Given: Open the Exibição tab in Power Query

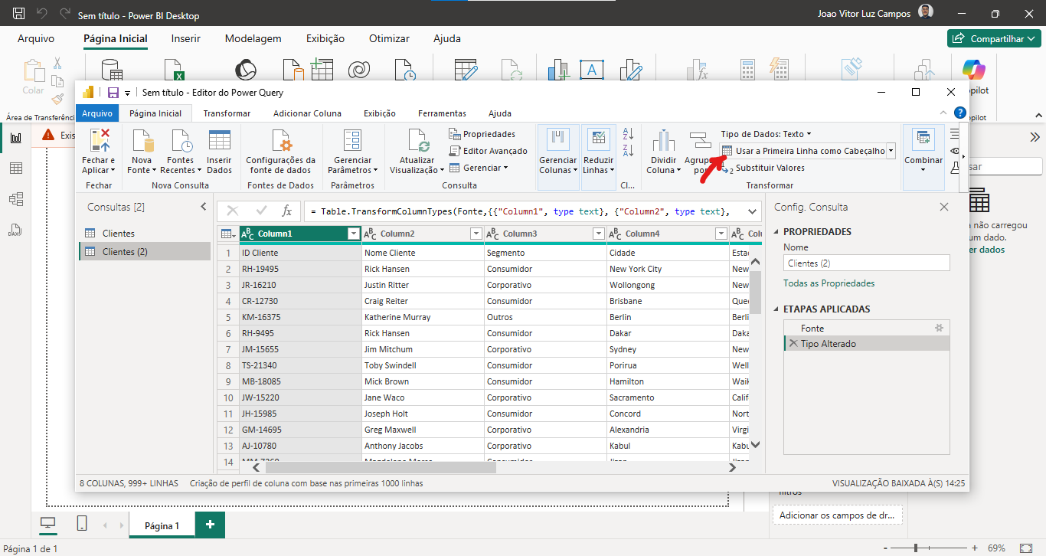Looking at the screenshot, I should point(380,113).
